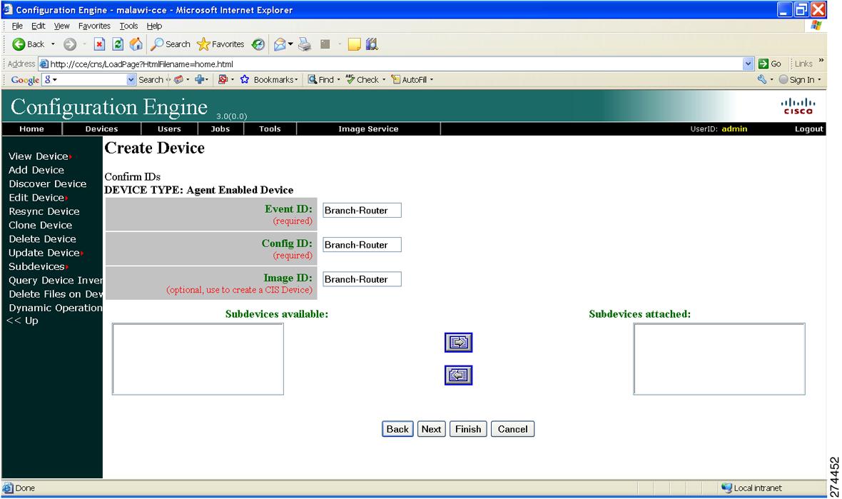Open the Favorites menu
The height and width of the screenshot is (499, 842).
(x=94, y=26)
